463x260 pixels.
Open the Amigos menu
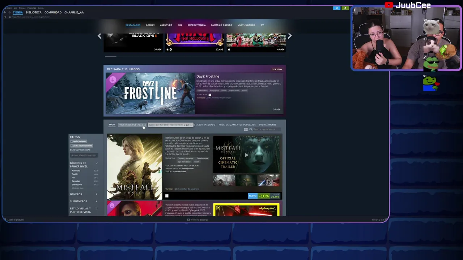click(22, 8)
